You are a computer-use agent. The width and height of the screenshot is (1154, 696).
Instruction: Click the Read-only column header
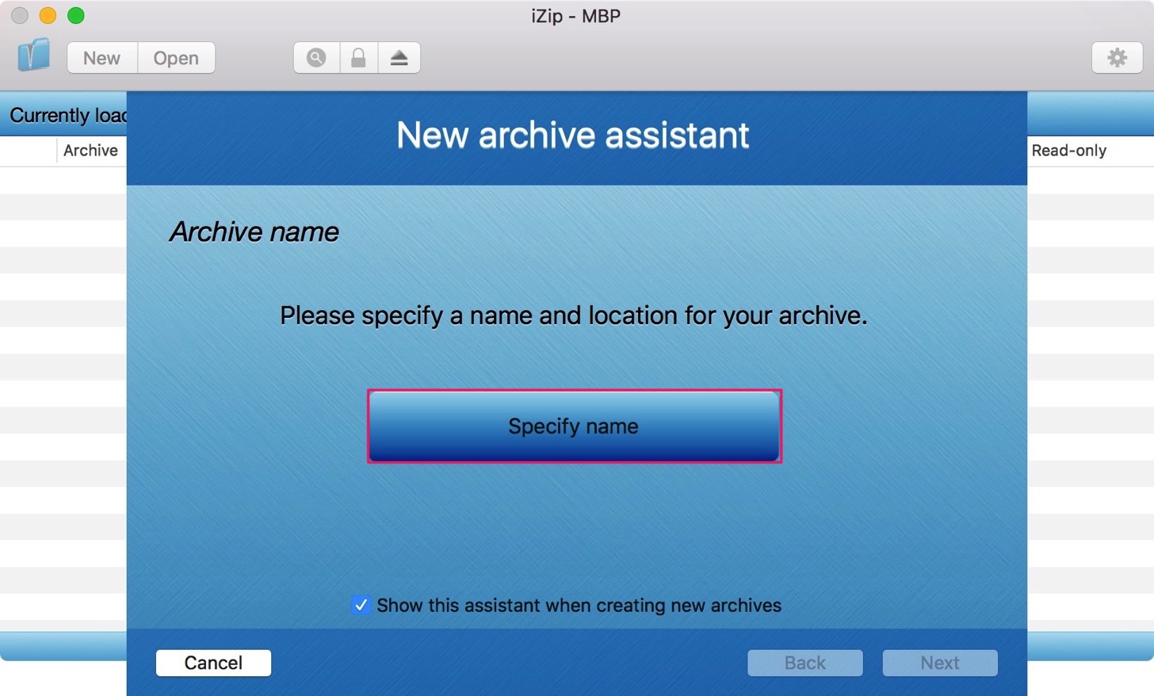point(1068,151)
